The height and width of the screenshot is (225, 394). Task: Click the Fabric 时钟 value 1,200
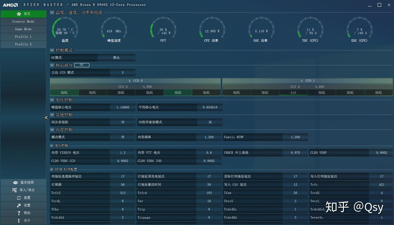coord(295,137)
